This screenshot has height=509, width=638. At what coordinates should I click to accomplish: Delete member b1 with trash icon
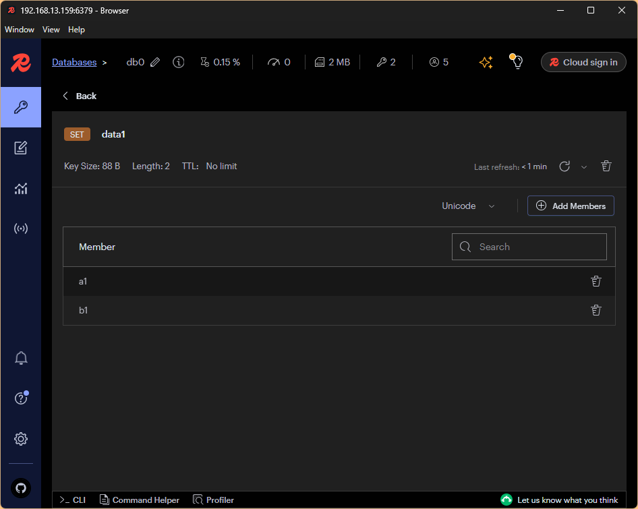(596, 310)
